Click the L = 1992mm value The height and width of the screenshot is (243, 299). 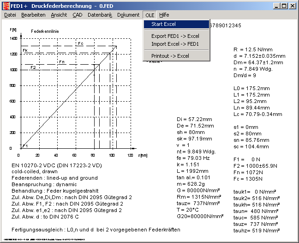(192, 171)
